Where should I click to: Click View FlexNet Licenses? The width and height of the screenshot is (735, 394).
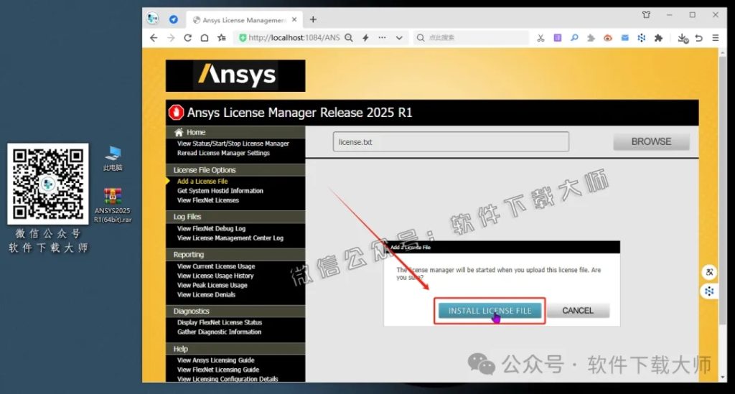(207, 200)
